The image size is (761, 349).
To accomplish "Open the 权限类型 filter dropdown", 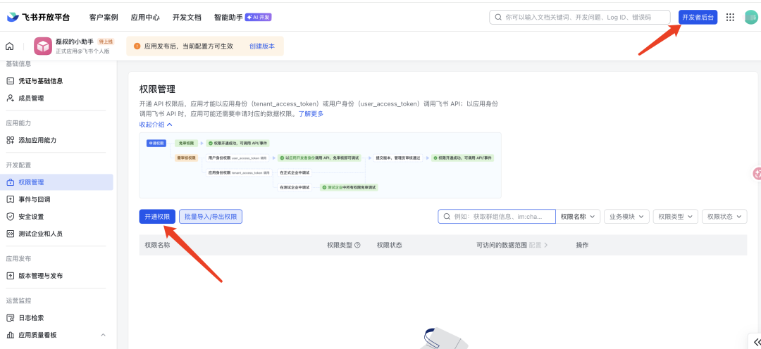I will 676,217.
